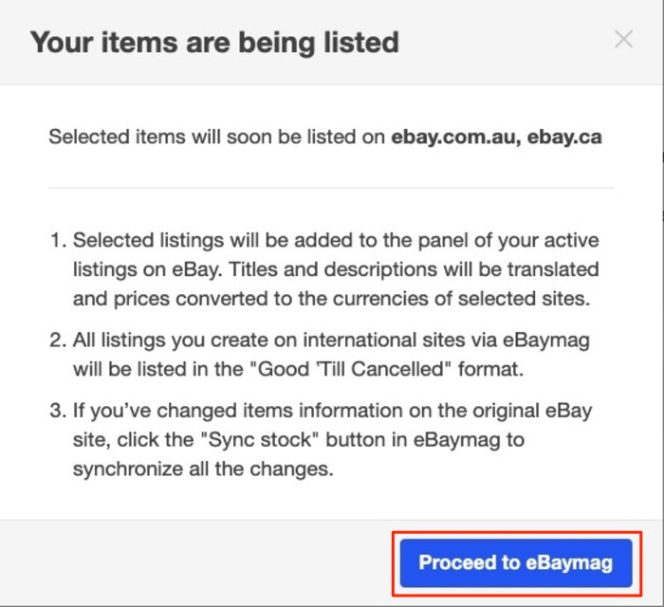Click the "Your items are being listed" heading

[214, 42]
